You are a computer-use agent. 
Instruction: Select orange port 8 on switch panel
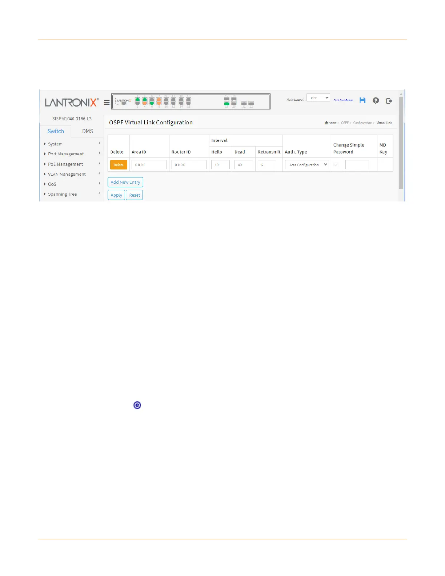coord(159,103)
